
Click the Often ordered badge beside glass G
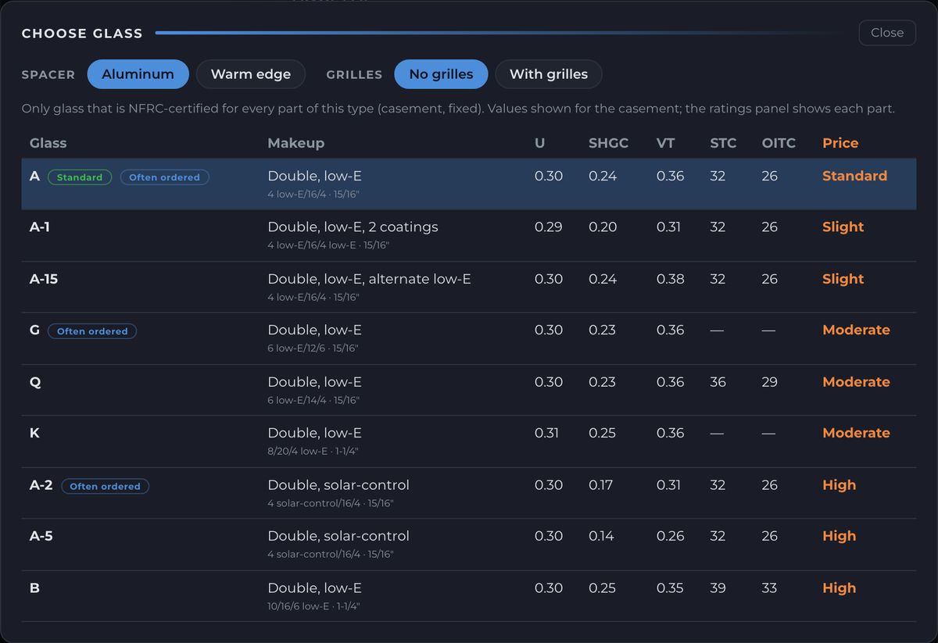pyautogui.click(x=92, y=331)
